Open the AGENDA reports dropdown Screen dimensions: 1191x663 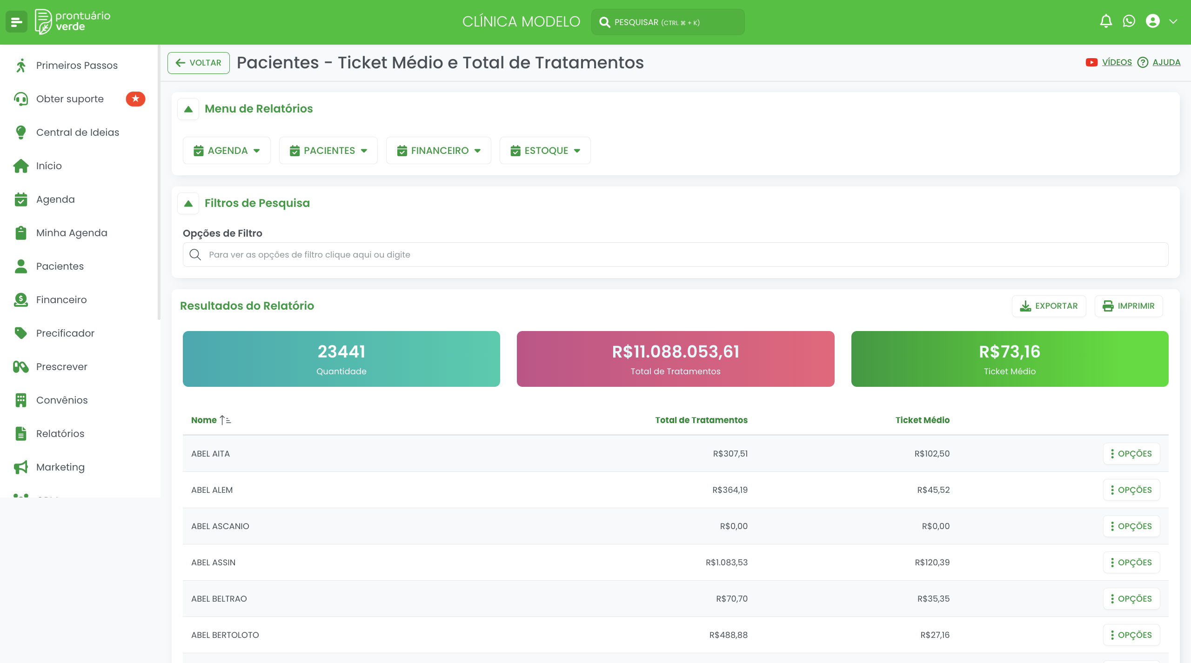(x=227, y=151)
